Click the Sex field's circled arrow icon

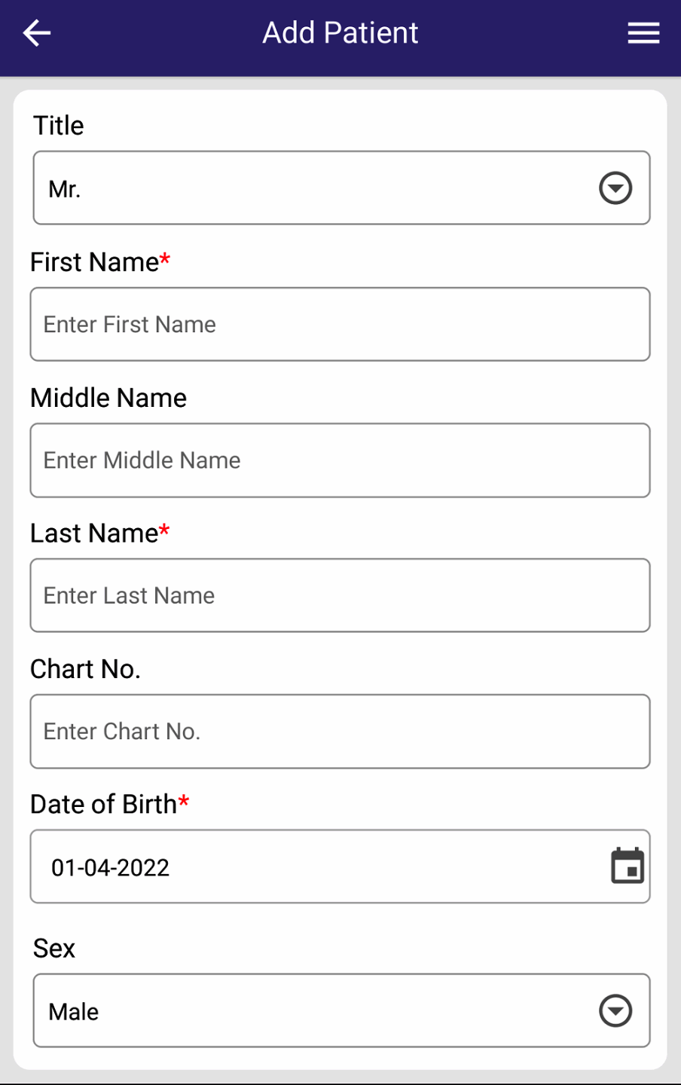(x=615, y=1011)
